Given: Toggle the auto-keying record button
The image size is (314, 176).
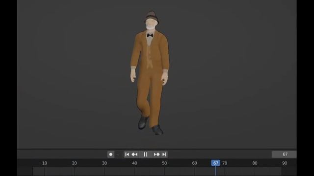Looking at the screenshot, I should [111, 154].
